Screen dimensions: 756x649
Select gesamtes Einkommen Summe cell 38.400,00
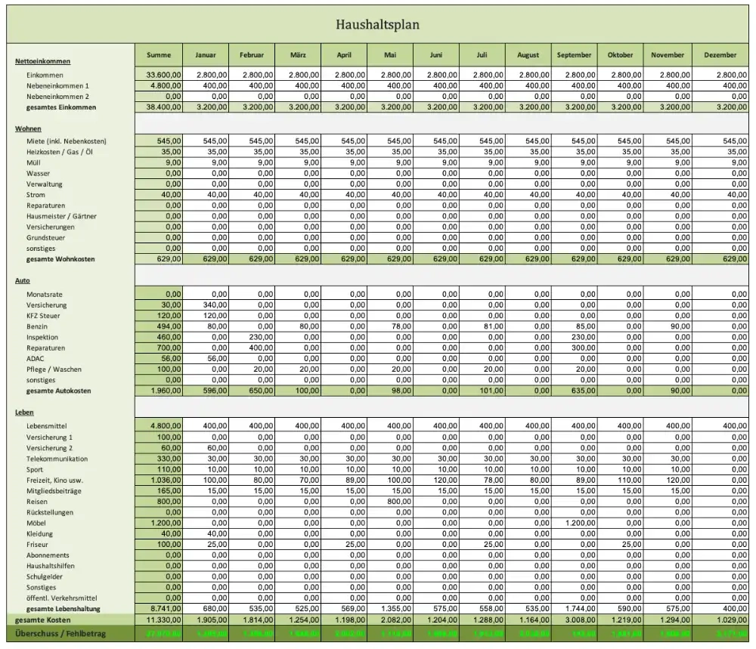(x=159, y=107)
